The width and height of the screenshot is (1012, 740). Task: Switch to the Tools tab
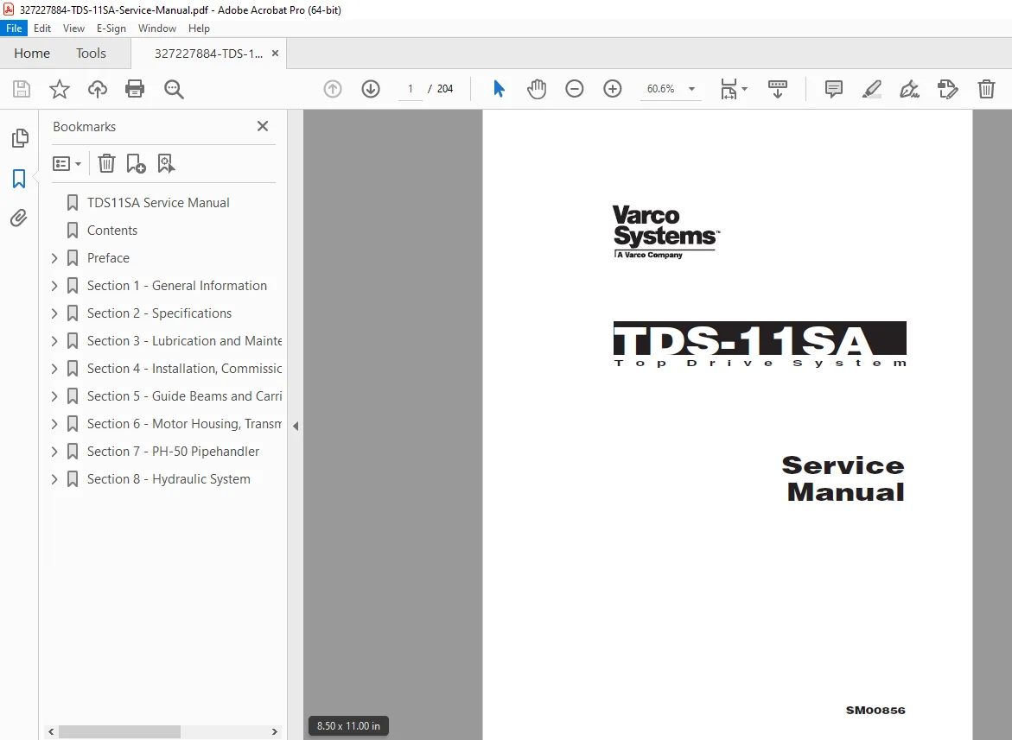point(91,54)
